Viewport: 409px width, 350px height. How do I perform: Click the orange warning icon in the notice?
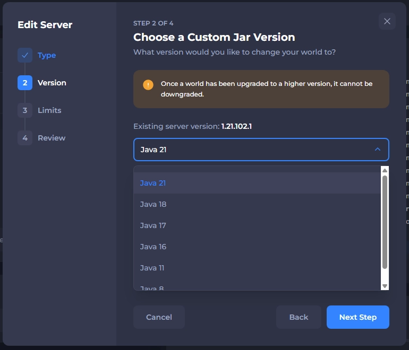[x=148, y=85]
